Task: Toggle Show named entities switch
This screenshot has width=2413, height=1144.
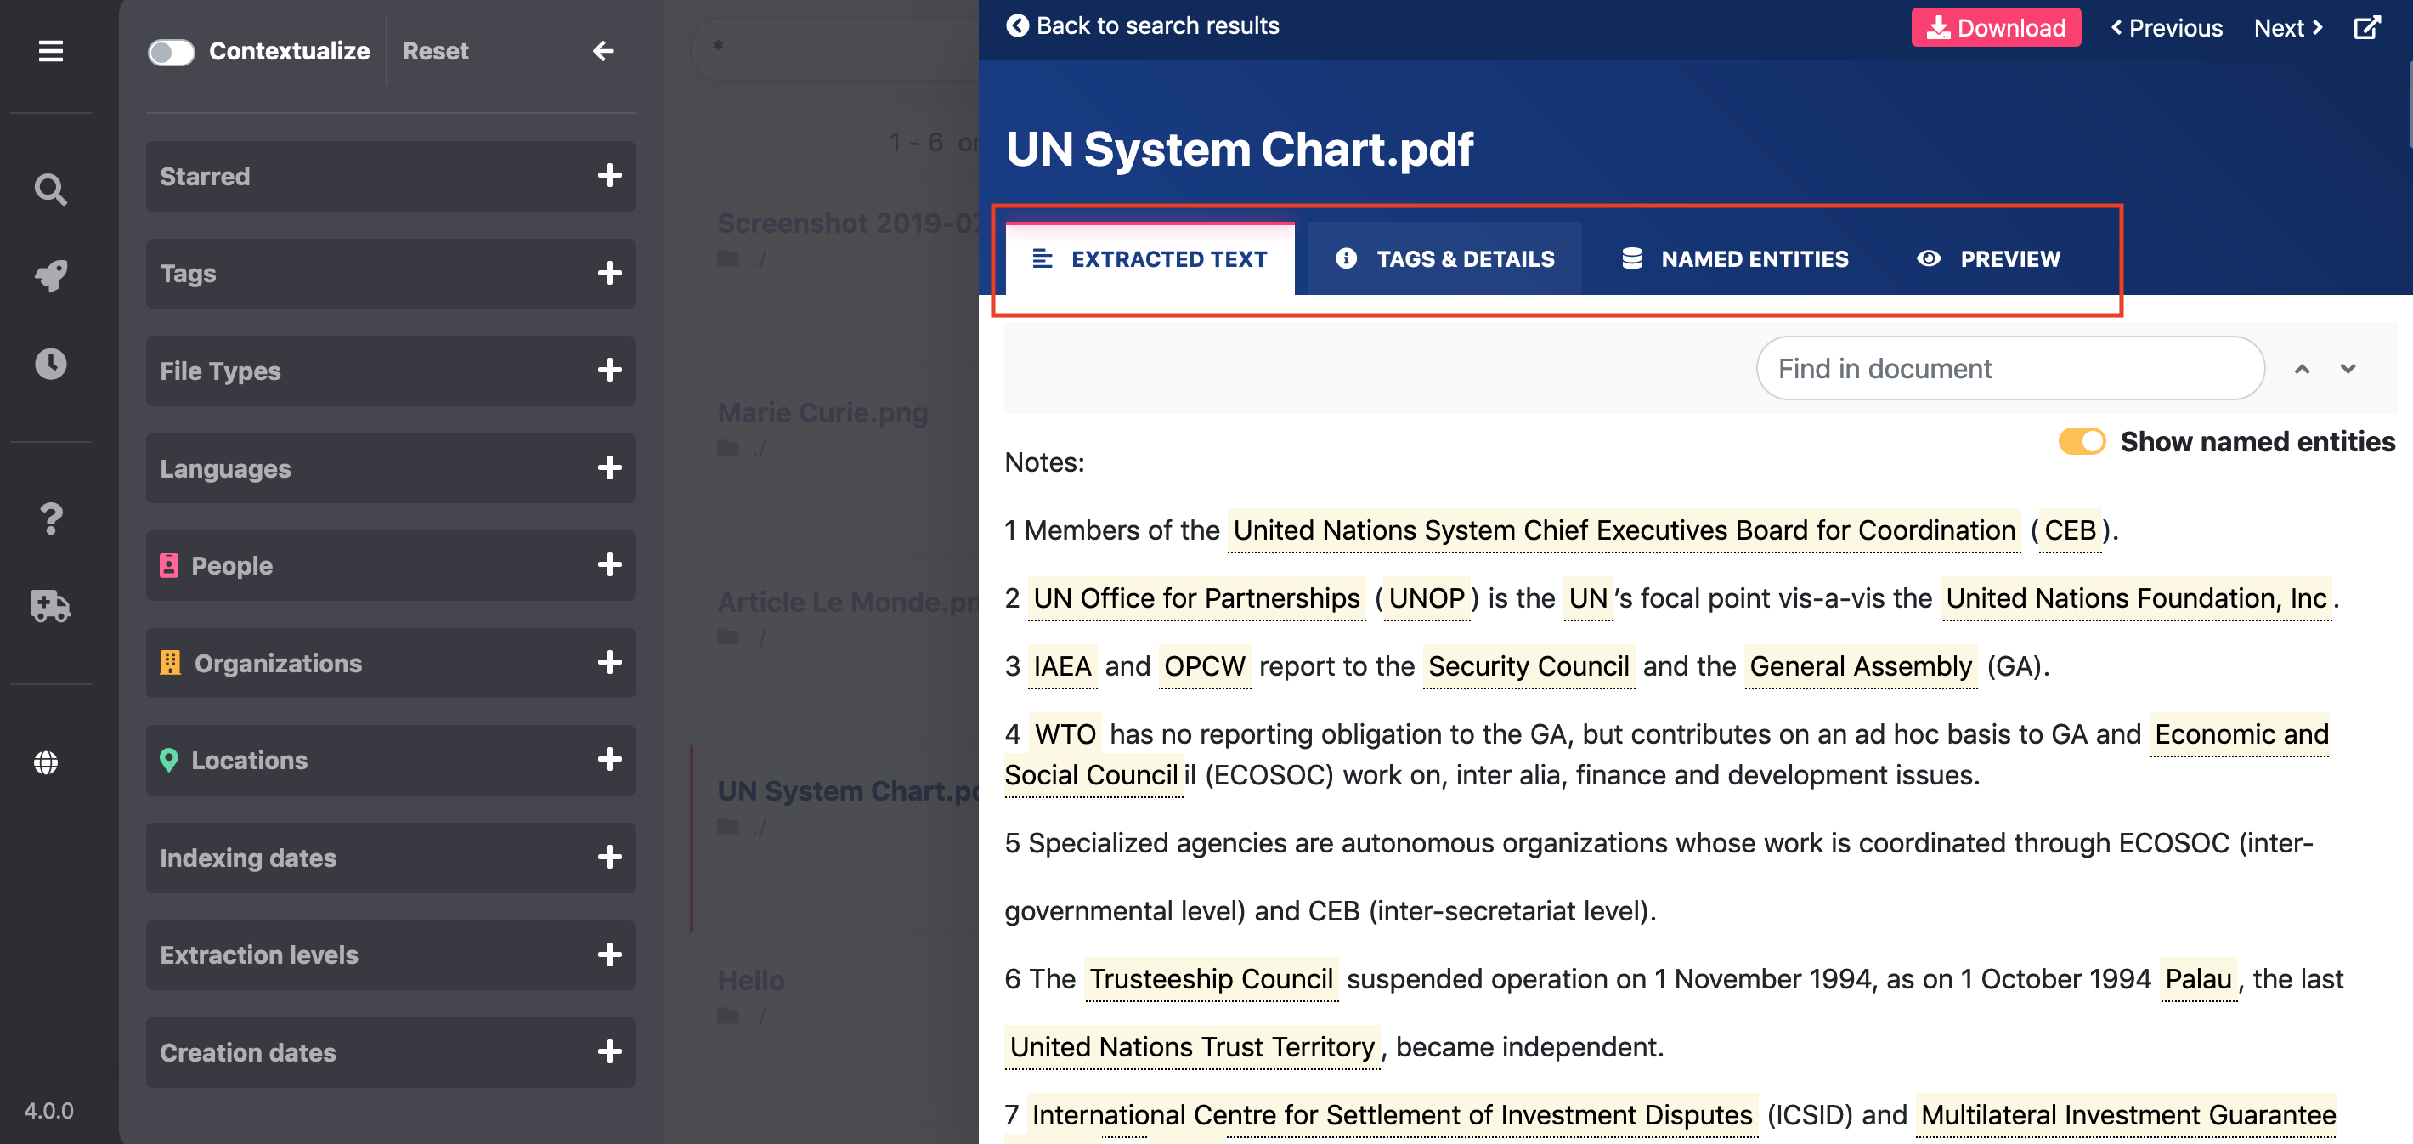Action: 2082,441
